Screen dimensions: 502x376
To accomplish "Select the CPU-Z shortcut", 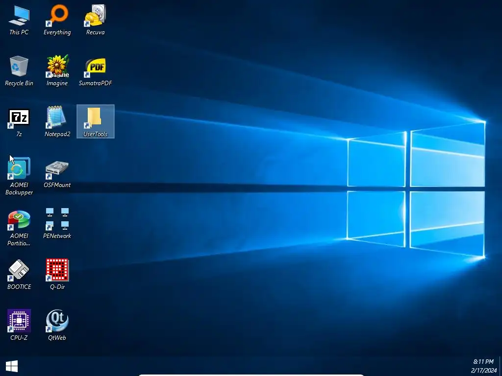I will pyautogui.click(x=19, y=325).
